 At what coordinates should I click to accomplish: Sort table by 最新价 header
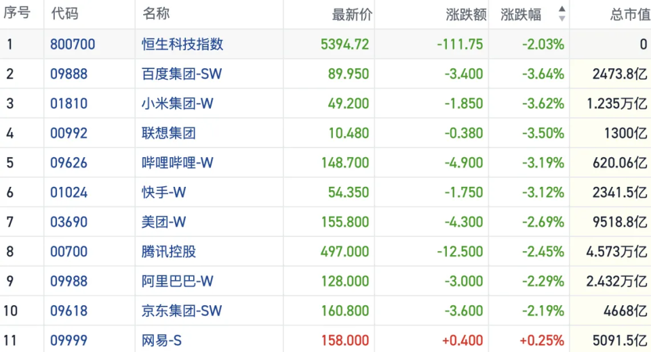click(x=352, y=14)
